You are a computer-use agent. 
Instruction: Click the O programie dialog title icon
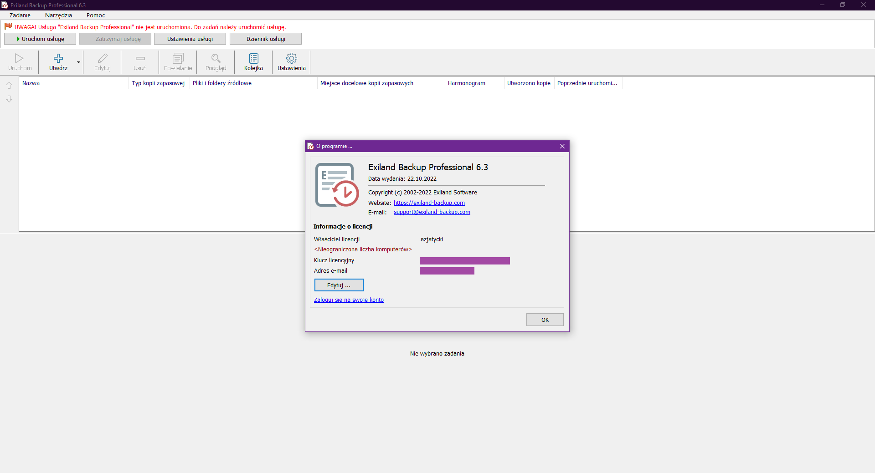point(310,146)
